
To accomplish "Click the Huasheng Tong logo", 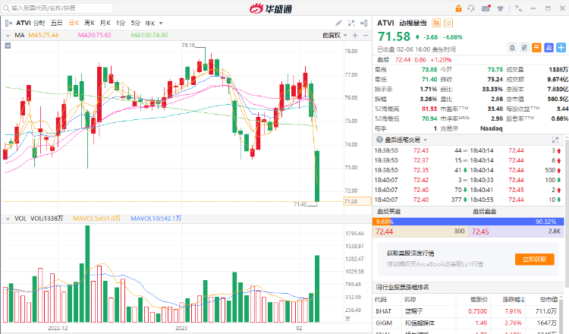I will point(271,8).
